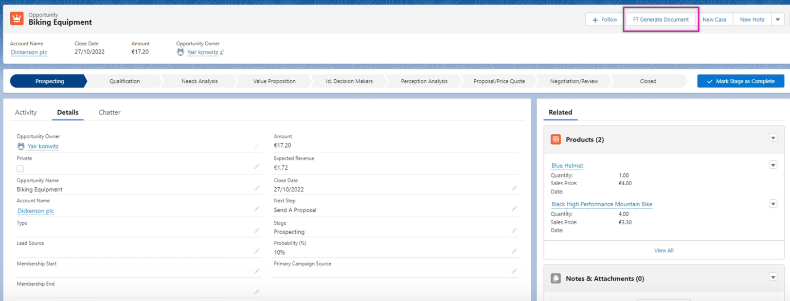This screenshot has width=790, height=301.
Task: Click the Products panel box icon
Action: (x=555, y=139)
